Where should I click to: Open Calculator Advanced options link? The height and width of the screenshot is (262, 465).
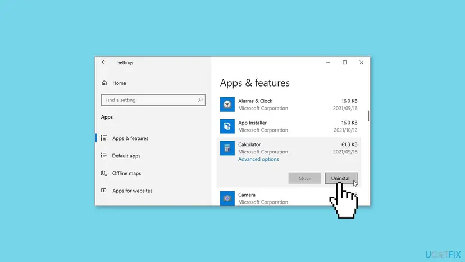tap(258, 159)
